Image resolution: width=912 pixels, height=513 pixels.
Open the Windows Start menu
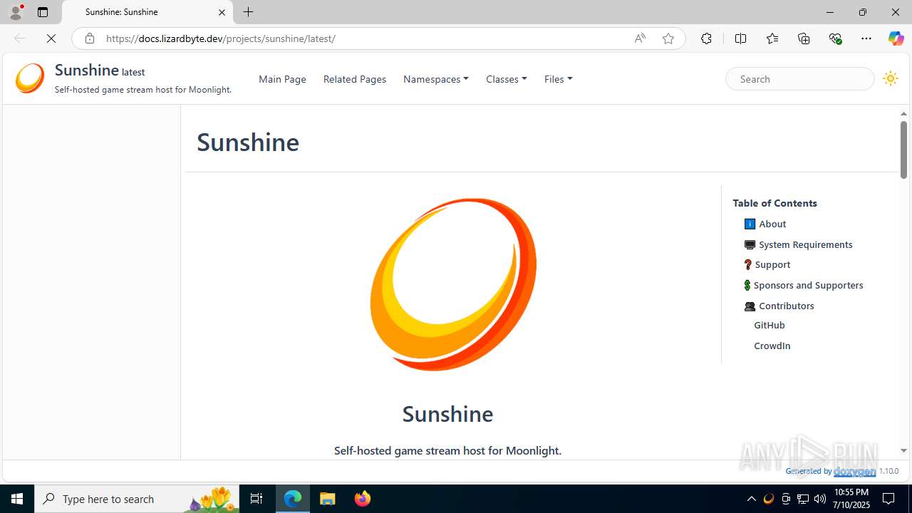[x=17, y=499]
